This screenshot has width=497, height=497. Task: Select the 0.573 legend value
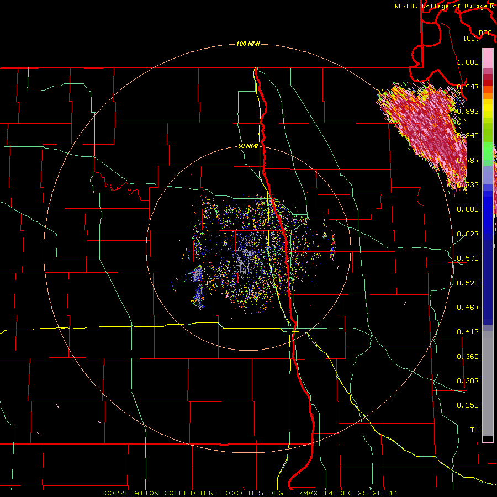tap(468, 258)
